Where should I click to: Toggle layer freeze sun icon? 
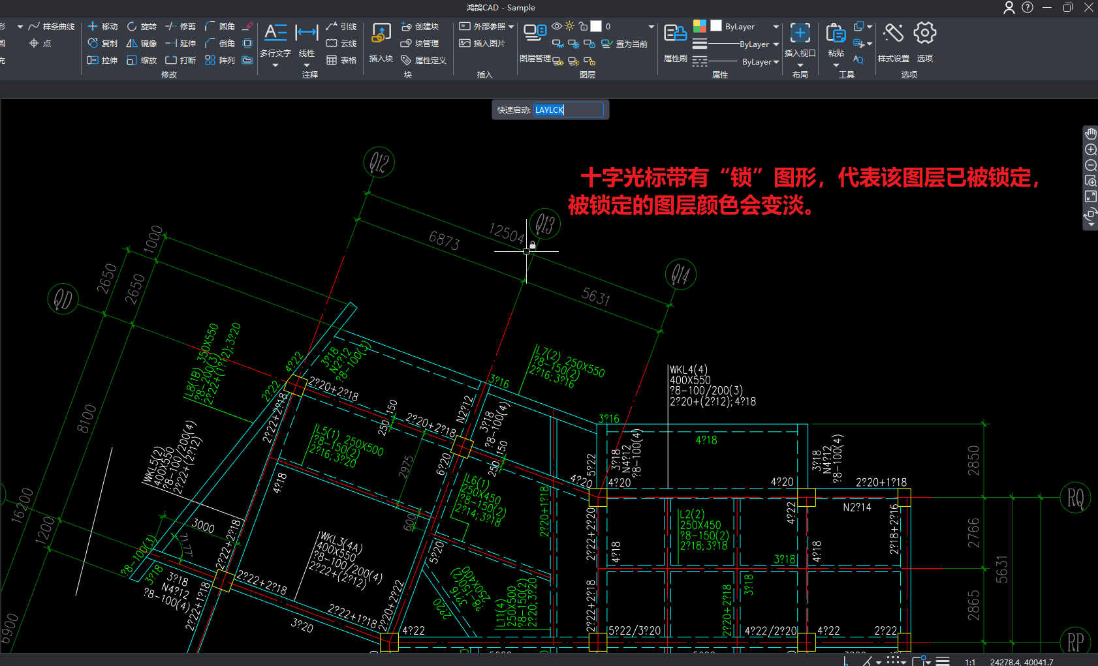570,27
